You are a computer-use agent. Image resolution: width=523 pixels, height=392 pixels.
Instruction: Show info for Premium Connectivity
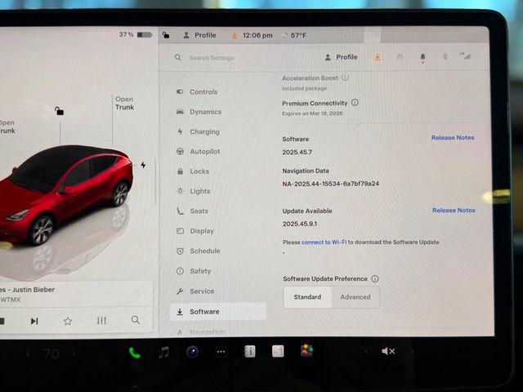point(355,103)
